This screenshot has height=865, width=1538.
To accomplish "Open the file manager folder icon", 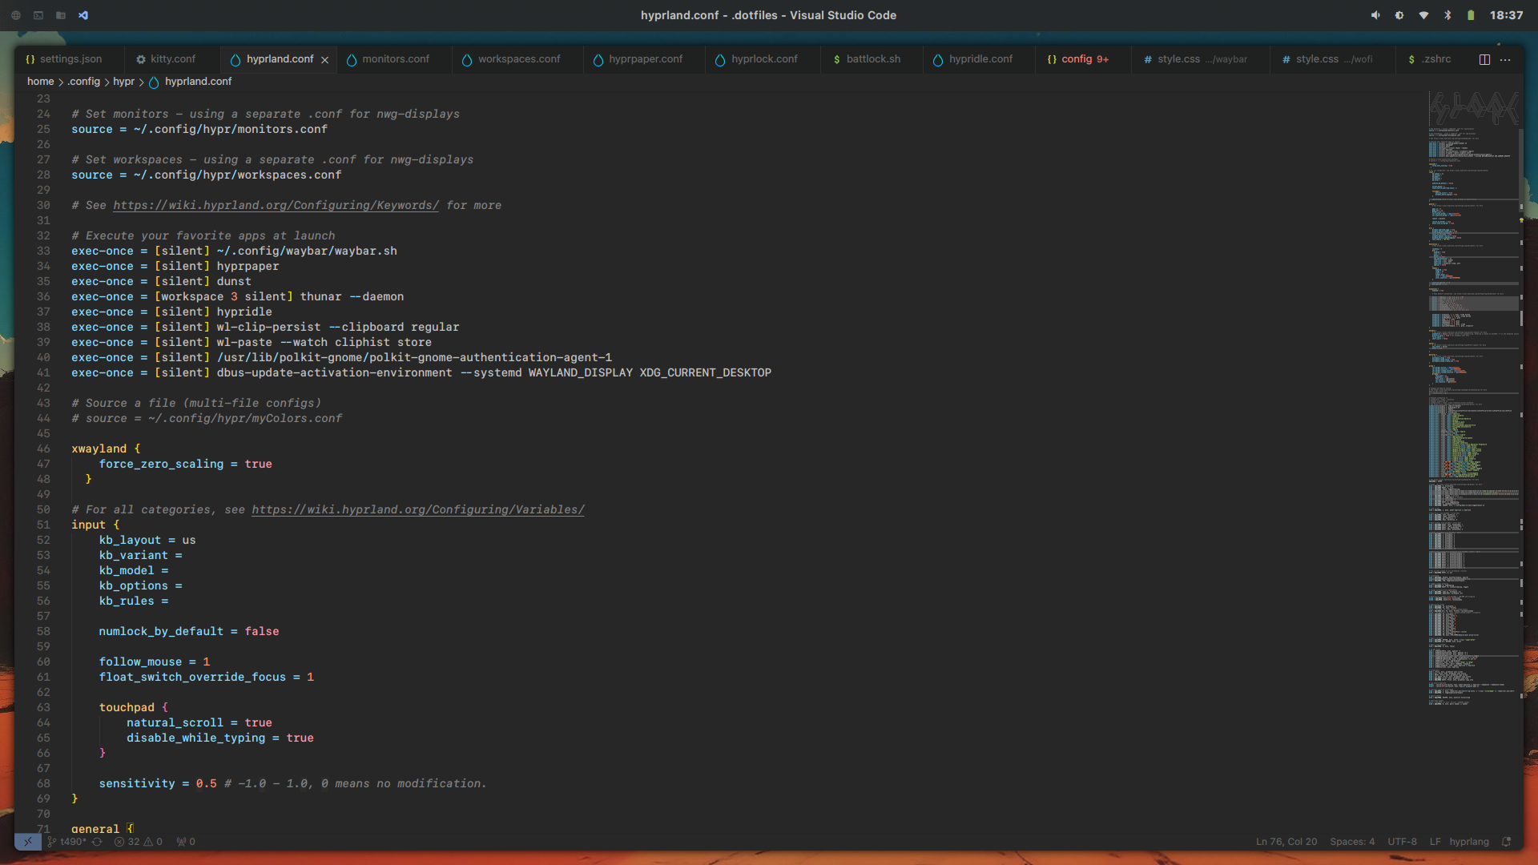I will [60, 14].
